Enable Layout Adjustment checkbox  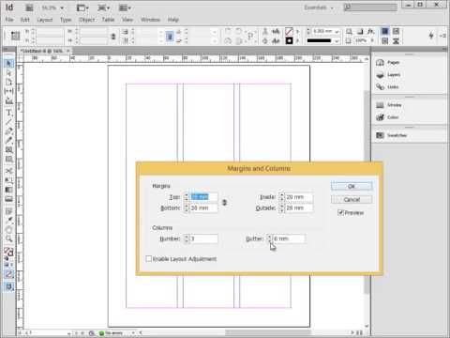pos(149,259)
